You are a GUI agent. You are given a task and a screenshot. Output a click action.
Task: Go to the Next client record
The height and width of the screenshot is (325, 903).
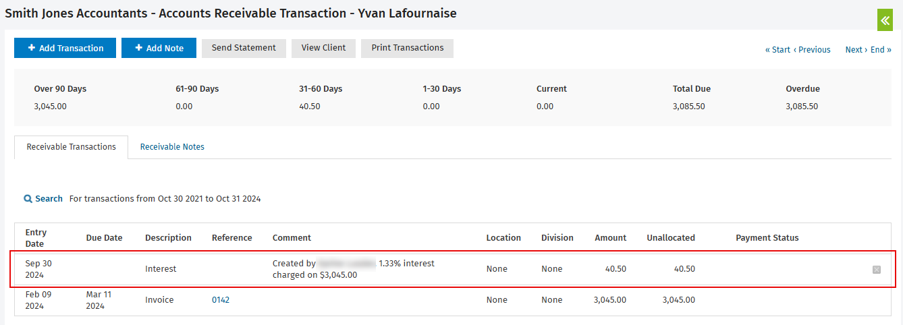coord(856,50)
